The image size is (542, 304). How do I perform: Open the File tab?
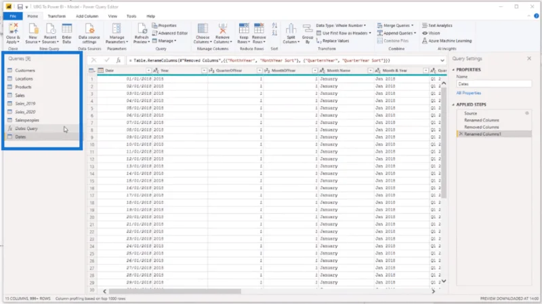[x=13, y=16]
